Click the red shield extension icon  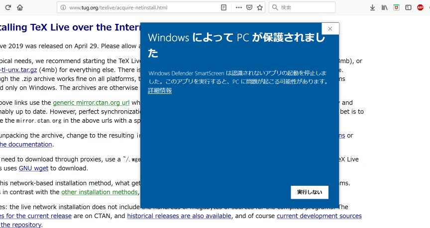click(x=396, y=7)
